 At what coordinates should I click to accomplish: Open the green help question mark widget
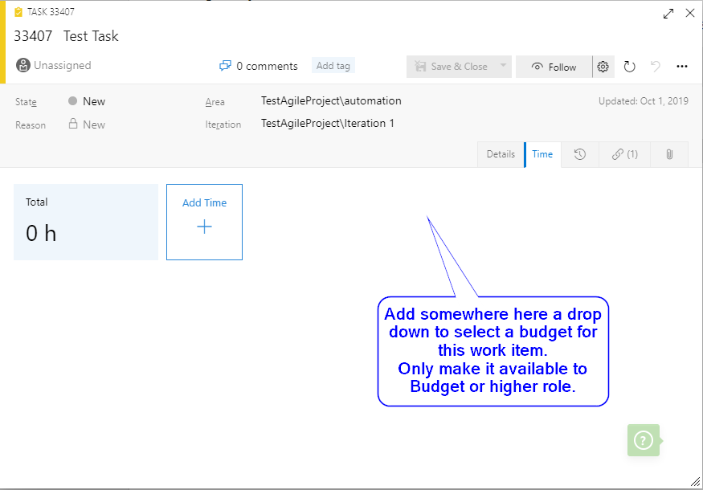pos(644,440)
